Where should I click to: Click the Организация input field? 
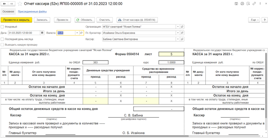click(x=139, y=27)
